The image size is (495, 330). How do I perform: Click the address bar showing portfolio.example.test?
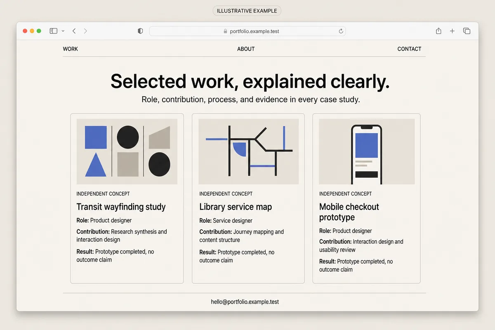tap(247, 31)
